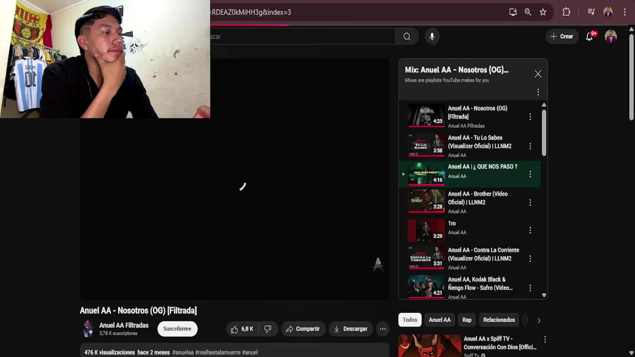
Task: Click the playlist scrollbar thumb
Action: click(544, 132)
